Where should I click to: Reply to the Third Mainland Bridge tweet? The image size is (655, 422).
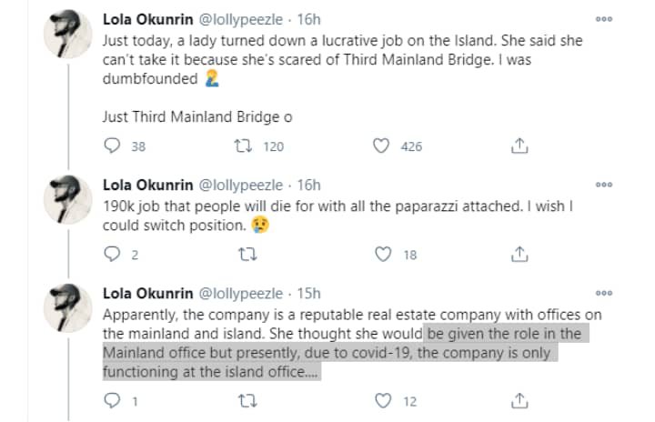[113, 146]
